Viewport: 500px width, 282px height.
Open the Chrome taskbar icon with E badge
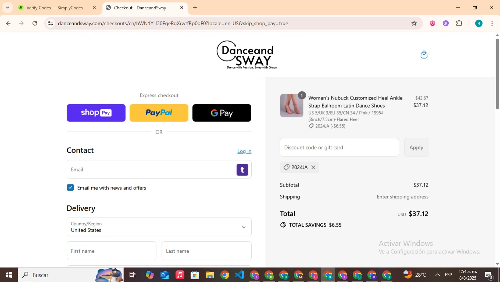(313, 275)
